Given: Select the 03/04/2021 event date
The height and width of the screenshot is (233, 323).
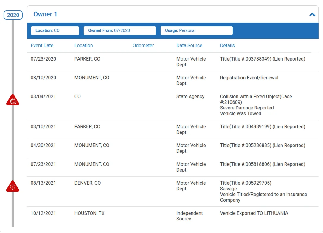Looking at the screenshot, I should click(x=43, y=96).
